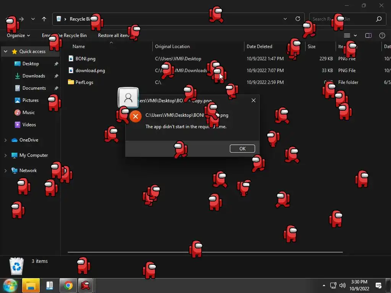Change view layout icon

(347, 35)
